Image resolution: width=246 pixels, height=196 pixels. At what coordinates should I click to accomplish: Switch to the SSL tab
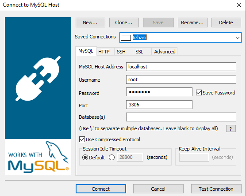coord(139,52)
